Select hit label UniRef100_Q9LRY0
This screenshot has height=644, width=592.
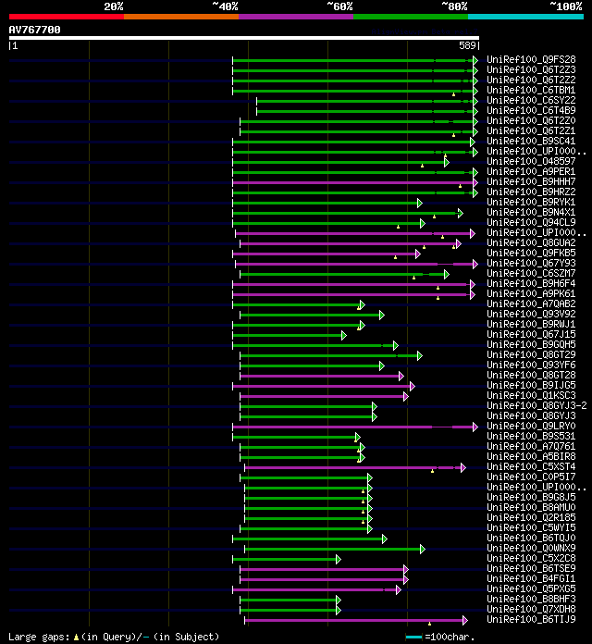[x=531, y=426]
